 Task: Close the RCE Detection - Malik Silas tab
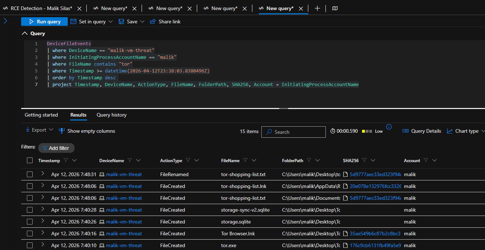[79, 8]
